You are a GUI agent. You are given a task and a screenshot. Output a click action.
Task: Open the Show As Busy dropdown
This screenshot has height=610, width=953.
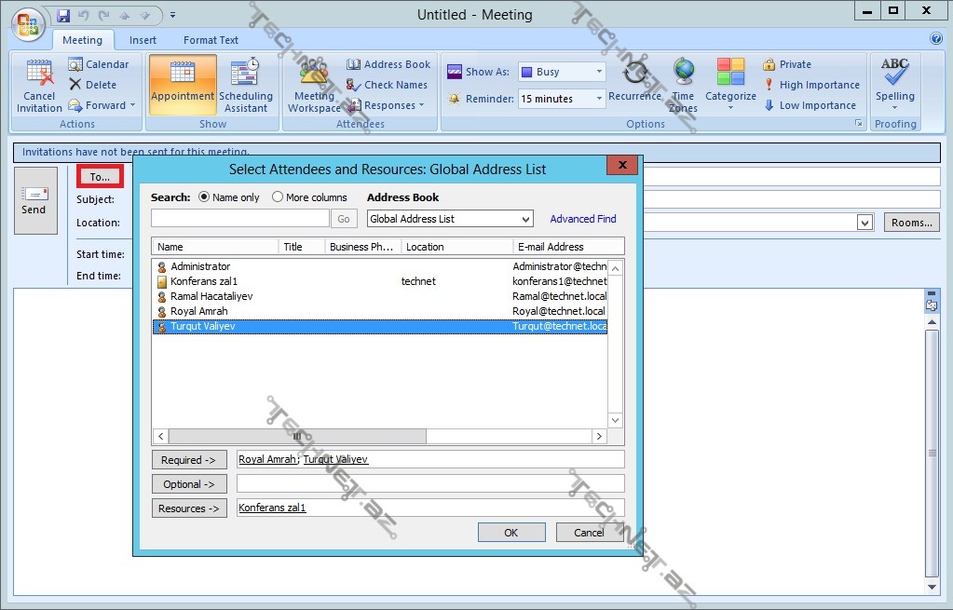(x=599, y=72)
